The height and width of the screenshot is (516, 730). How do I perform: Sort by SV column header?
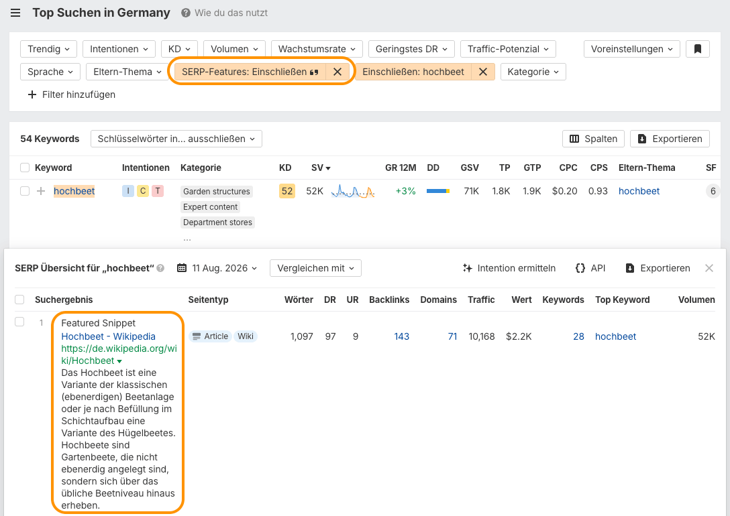pyautogui.click(x=321, y=168)
